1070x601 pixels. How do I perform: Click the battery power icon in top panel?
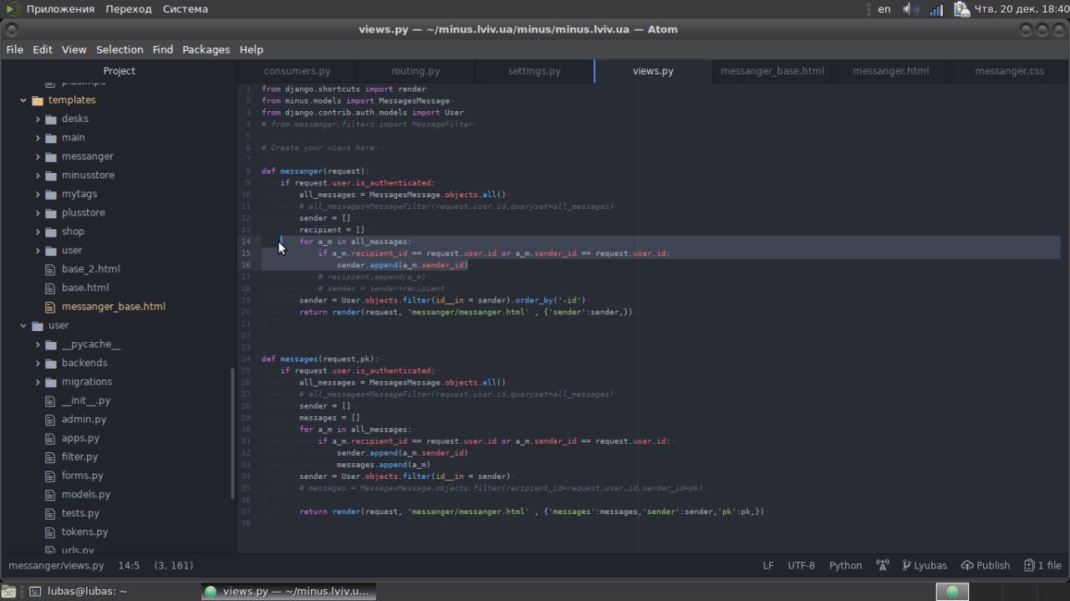(960, 10)
